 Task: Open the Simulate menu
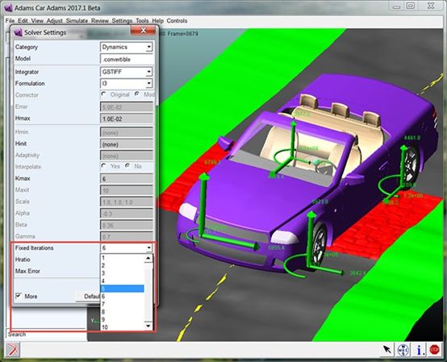77,21
